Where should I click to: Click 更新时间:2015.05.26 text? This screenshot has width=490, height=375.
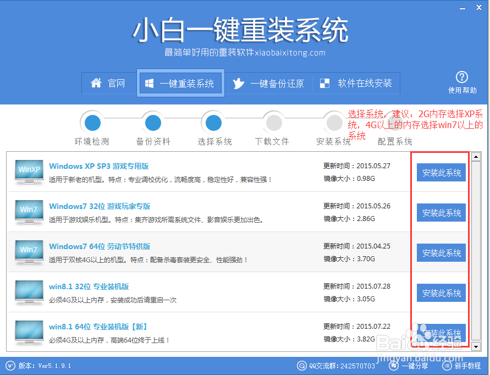pyautogui.click(x=357, y=206)
